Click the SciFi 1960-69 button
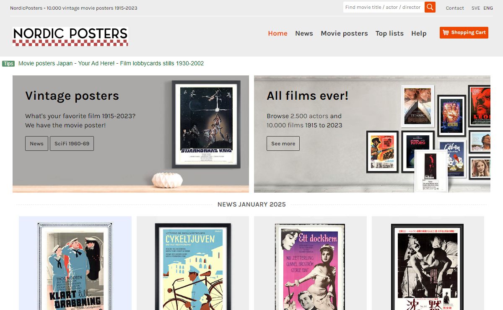Screen dimensions: 503x310 pyautogui.click(x=72, y=143)
